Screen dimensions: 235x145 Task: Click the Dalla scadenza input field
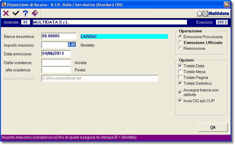click(x=56, y=62)
